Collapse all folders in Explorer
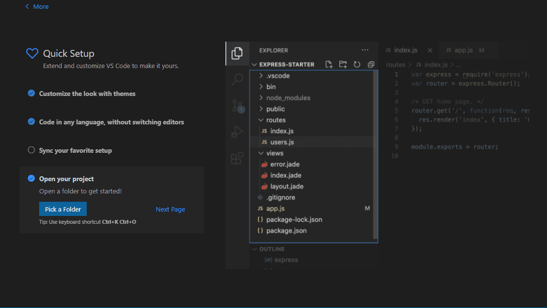The image size is (547, 308). pyautogui.click(x=371, y=64)
